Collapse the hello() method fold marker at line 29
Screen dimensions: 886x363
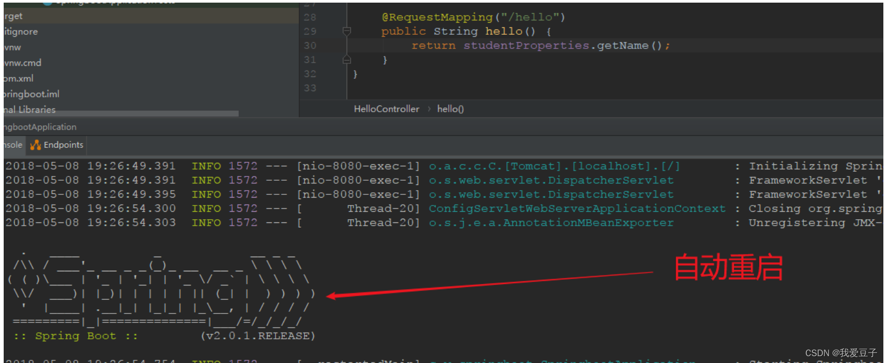(x=347, y=31)
